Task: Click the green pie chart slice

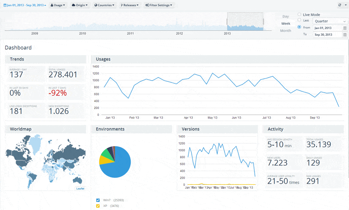Action: point(107,153)
